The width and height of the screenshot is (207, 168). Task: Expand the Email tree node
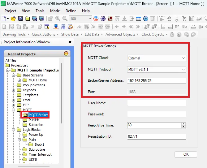point(13,100)
